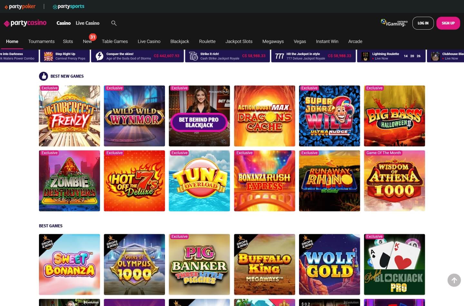Image resolution: width=464 pixels, height=306 pixels.
Task: Open the Big Bass Halloween II tile
Action: click(x=394, y=116)
